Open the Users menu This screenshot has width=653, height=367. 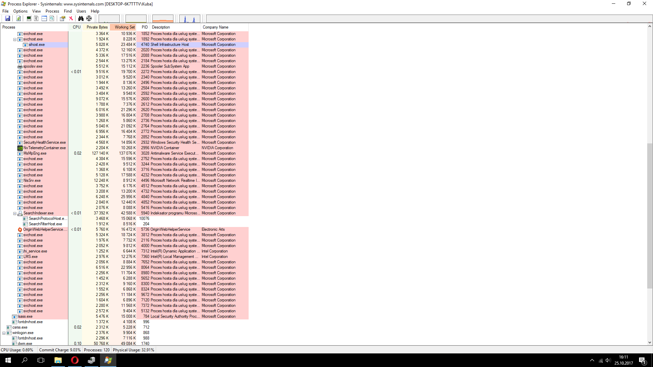coord(81,11)
